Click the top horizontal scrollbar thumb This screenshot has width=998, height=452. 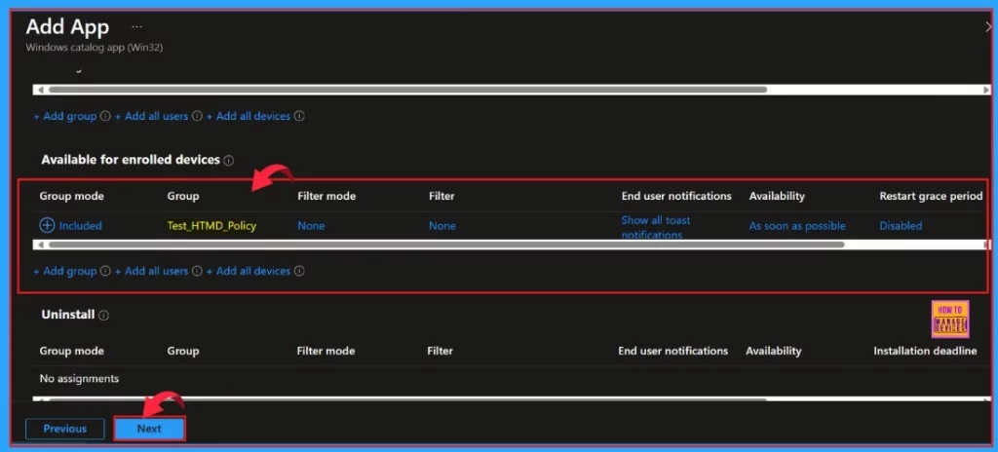tap(407, 90)
